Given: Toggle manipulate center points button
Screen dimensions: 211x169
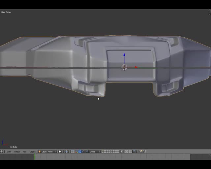Looking at the screenshot, I should [x=72, y=152].
